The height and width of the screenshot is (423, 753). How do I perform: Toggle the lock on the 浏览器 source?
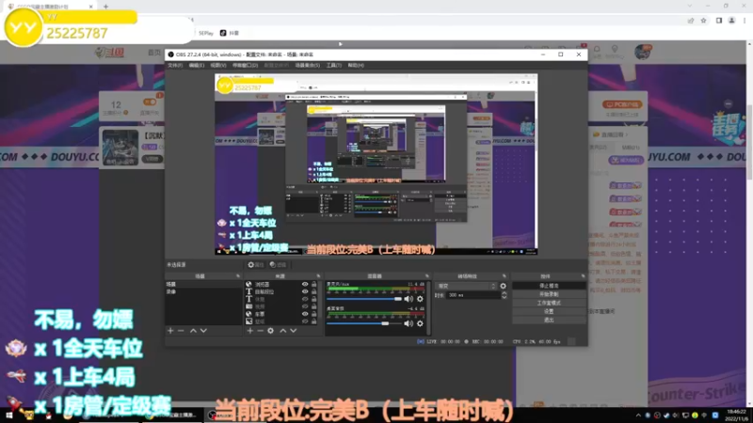point(314,285)
